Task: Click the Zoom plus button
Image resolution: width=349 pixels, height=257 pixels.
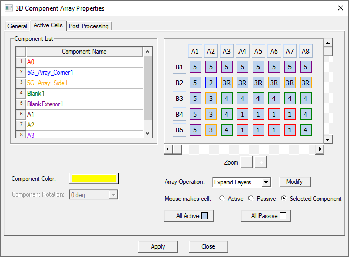Action: (261, 162)
